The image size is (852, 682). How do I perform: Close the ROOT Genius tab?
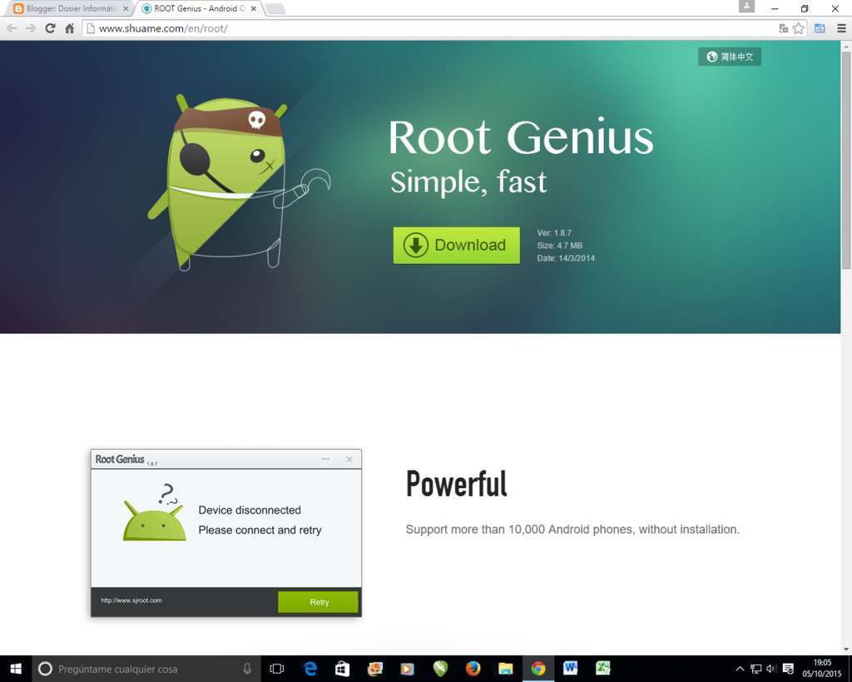[x=253, y=8]
